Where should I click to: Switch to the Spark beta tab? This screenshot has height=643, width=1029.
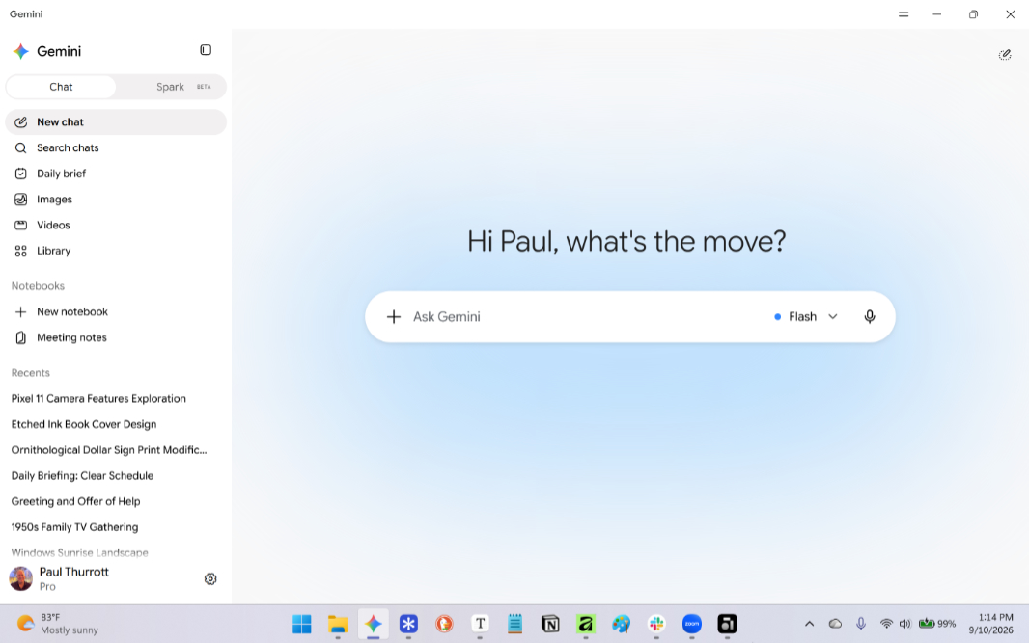click(171, 87)
